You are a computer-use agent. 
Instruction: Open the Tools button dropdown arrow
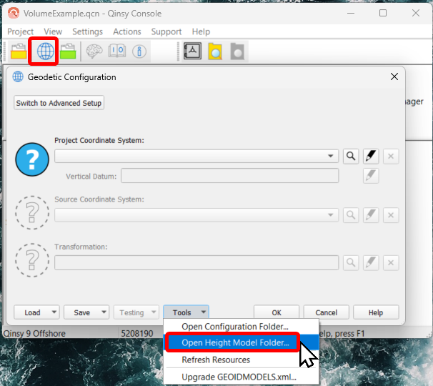click(204, 312)
